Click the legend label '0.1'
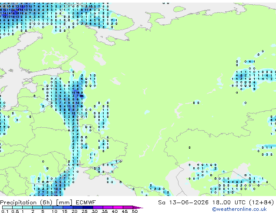This screenshot has height=213, width=276. click(x=5, y=211)
